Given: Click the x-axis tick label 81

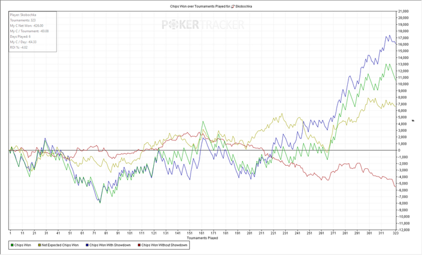Looking at the screenshot, I should point(106,233).
